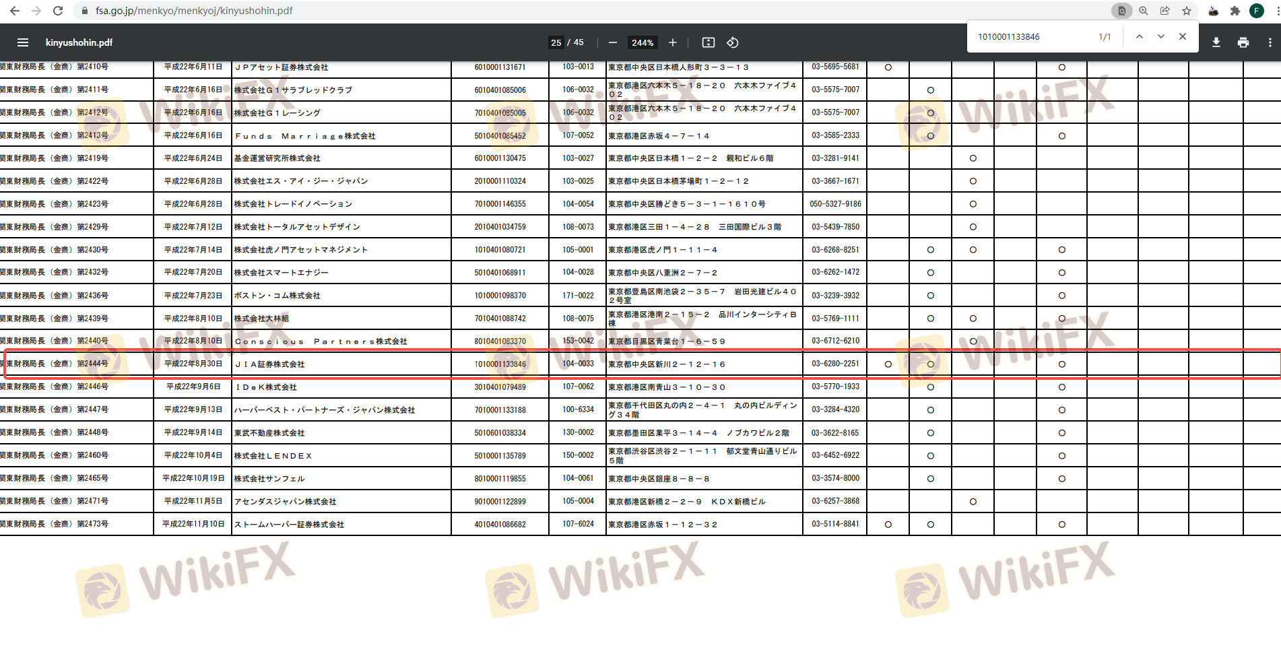Click the fit to page icon
Viewport: 1281px width, 664px height.
(x=708, y=42)
